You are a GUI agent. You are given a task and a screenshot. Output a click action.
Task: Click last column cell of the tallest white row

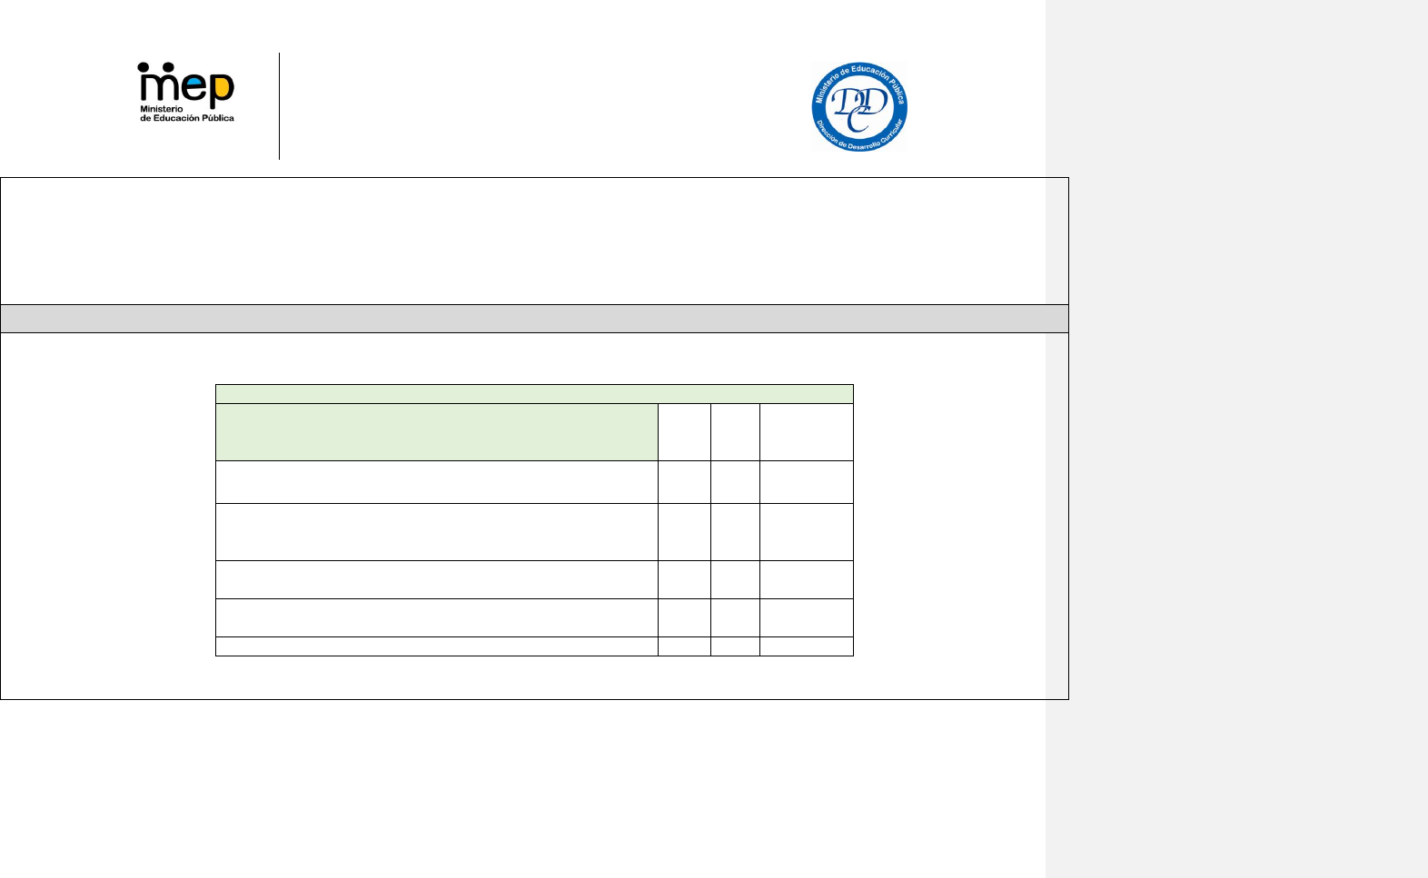(x=806, y=532)
